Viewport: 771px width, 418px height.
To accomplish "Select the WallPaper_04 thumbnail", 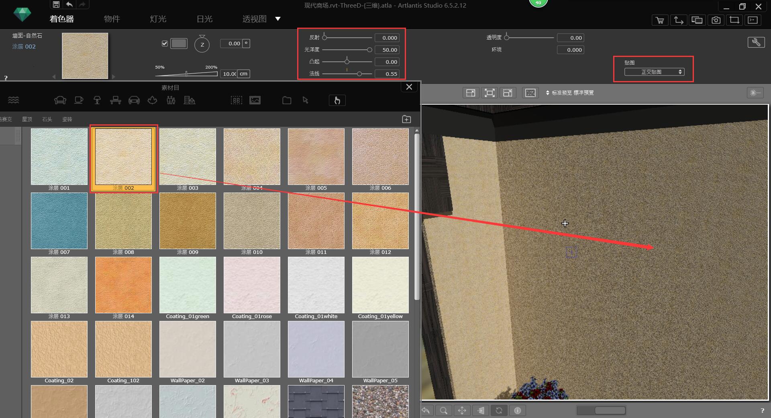I will 316,349.
